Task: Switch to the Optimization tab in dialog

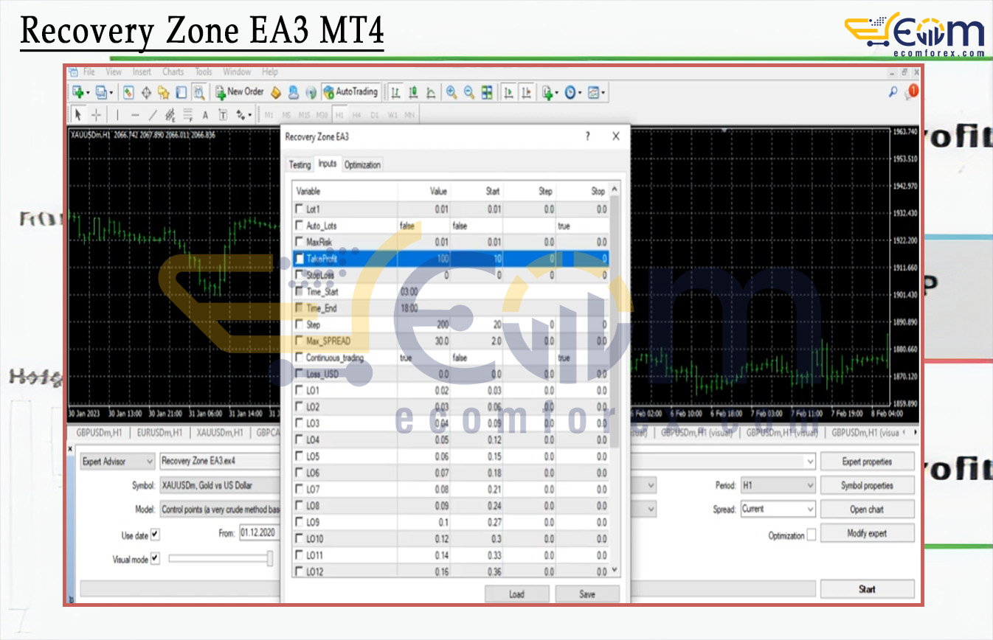Action: (x=362, y=164)
